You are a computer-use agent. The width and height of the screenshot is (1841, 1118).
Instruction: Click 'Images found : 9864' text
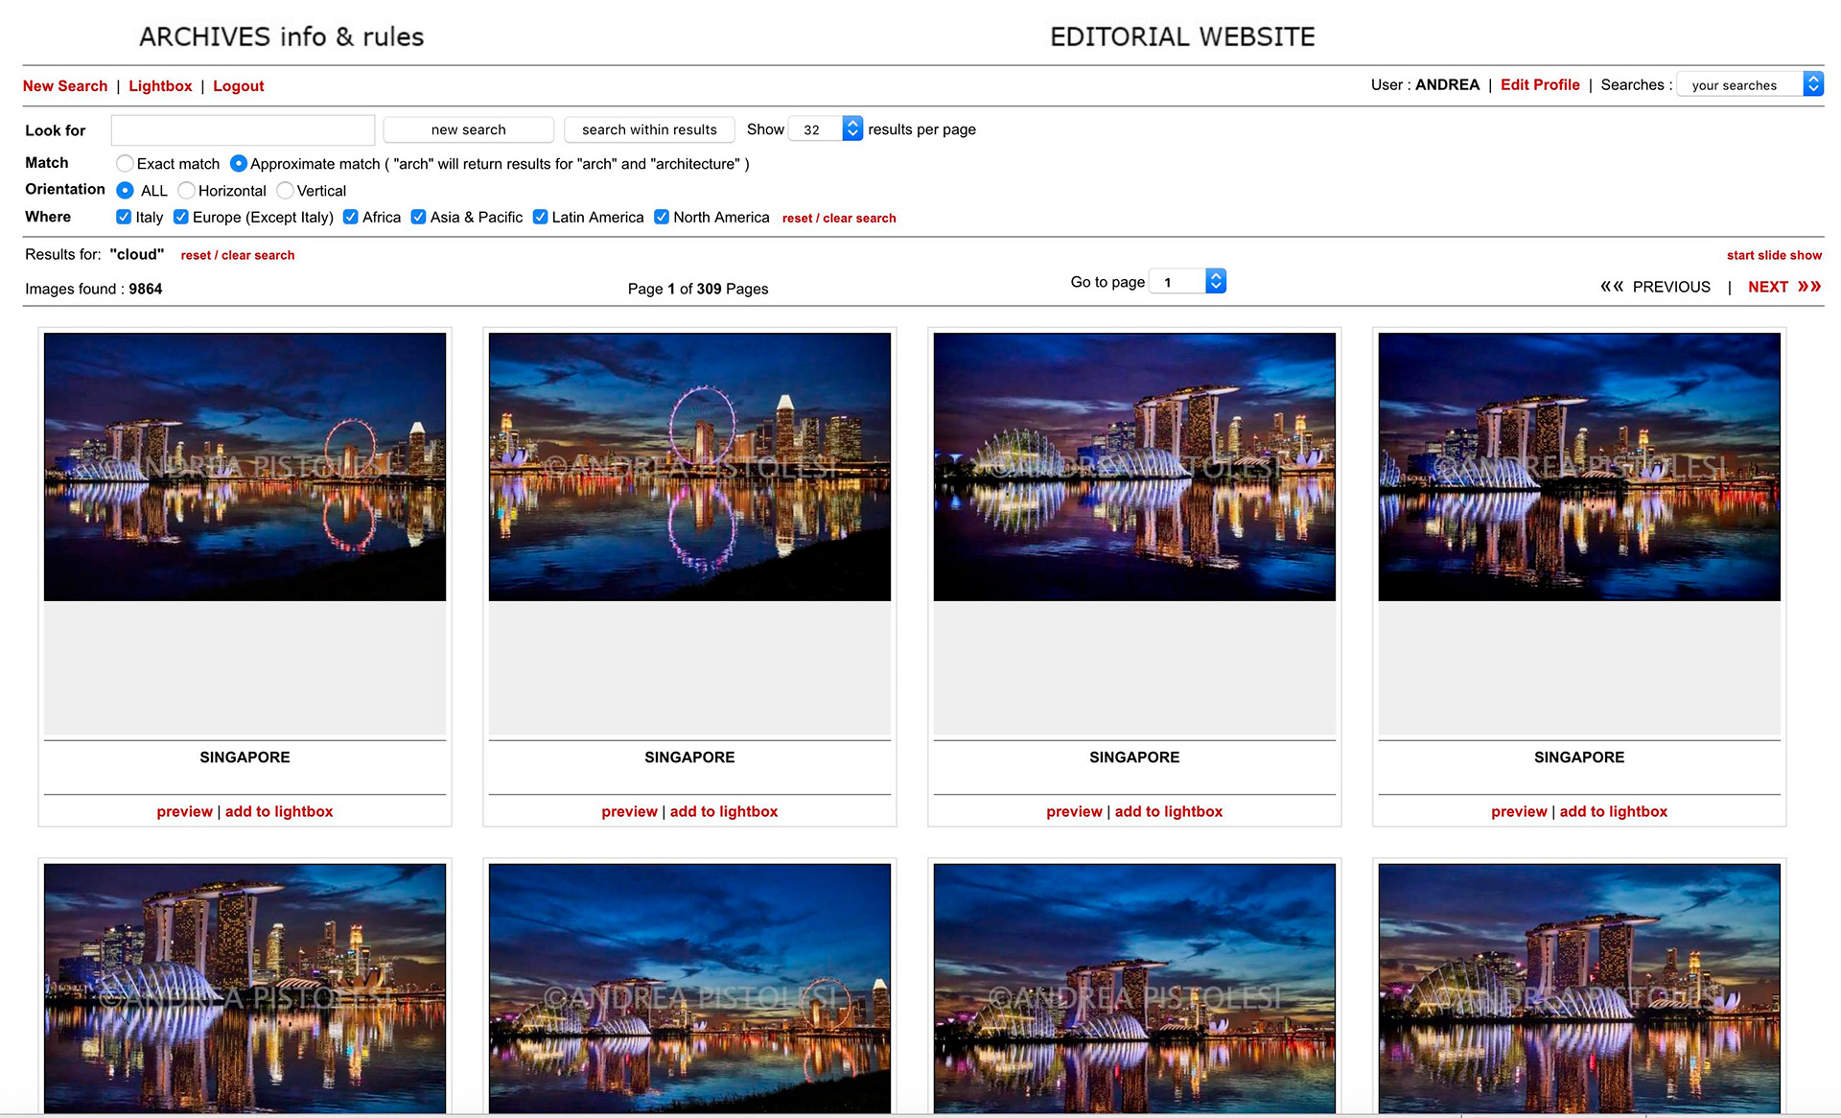94,289
